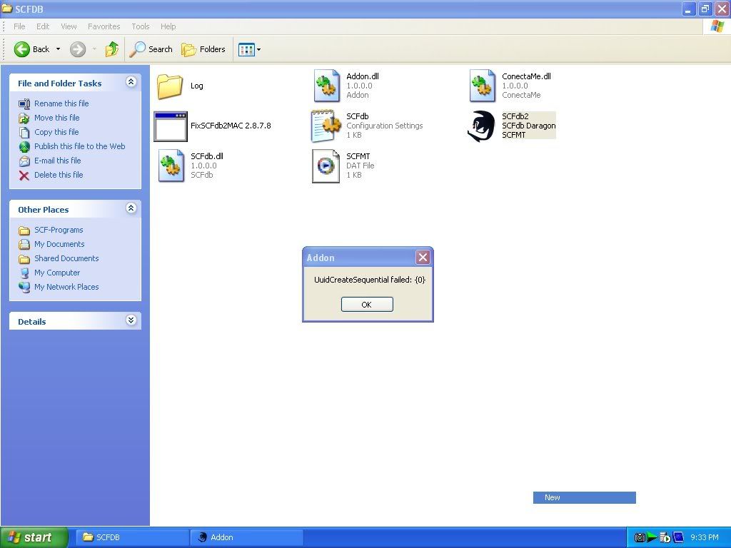Screen dimensions: 731x548
Task: Click the UuidCreateSequential failed message text
Action: 370,280
